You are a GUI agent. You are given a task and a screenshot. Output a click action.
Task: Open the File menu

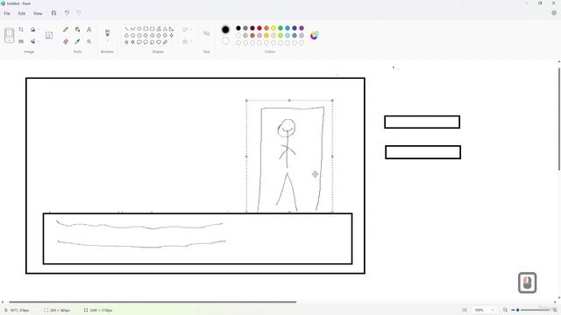coord(7,14)
